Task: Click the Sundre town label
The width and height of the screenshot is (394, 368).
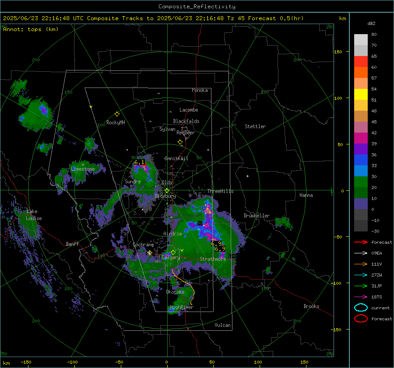Action: coord(133,181)
